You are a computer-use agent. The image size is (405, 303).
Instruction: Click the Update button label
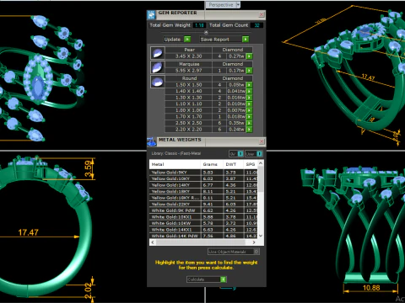pos(172,40)
